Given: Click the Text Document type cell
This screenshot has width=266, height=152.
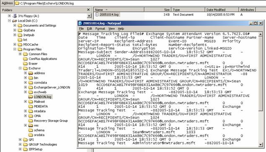Looking at the screenshot, I should [183, 15].
